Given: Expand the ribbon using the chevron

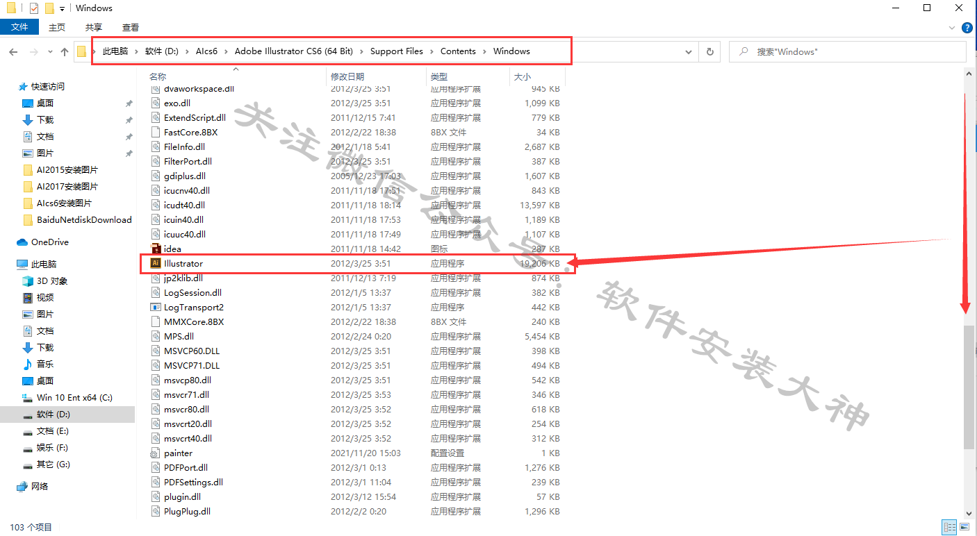Looking at the screenshot, I should [x=952, y=27].
